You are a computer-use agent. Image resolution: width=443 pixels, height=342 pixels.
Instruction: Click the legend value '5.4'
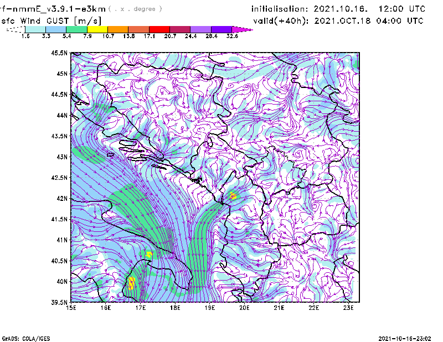[66, 36]
